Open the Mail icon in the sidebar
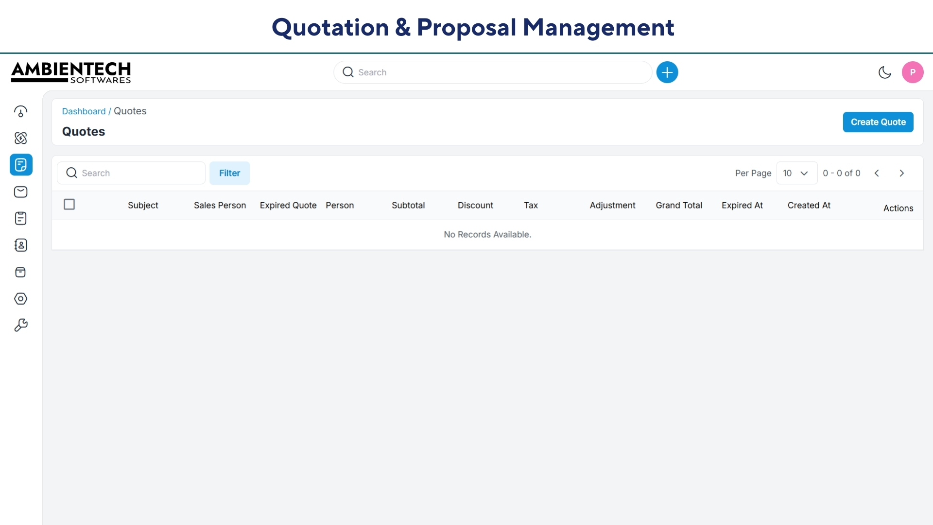Screen dimensions: 933x525 click(x=20, y=192)
